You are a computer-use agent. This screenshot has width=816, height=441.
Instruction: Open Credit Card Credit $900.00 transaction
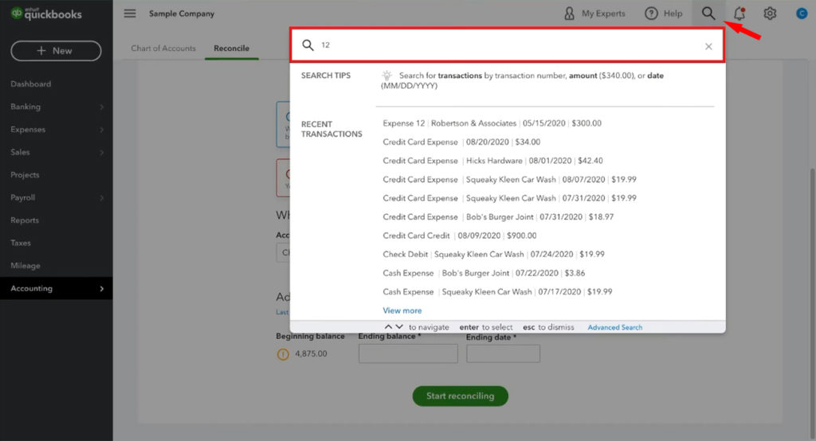pos(460,236)
